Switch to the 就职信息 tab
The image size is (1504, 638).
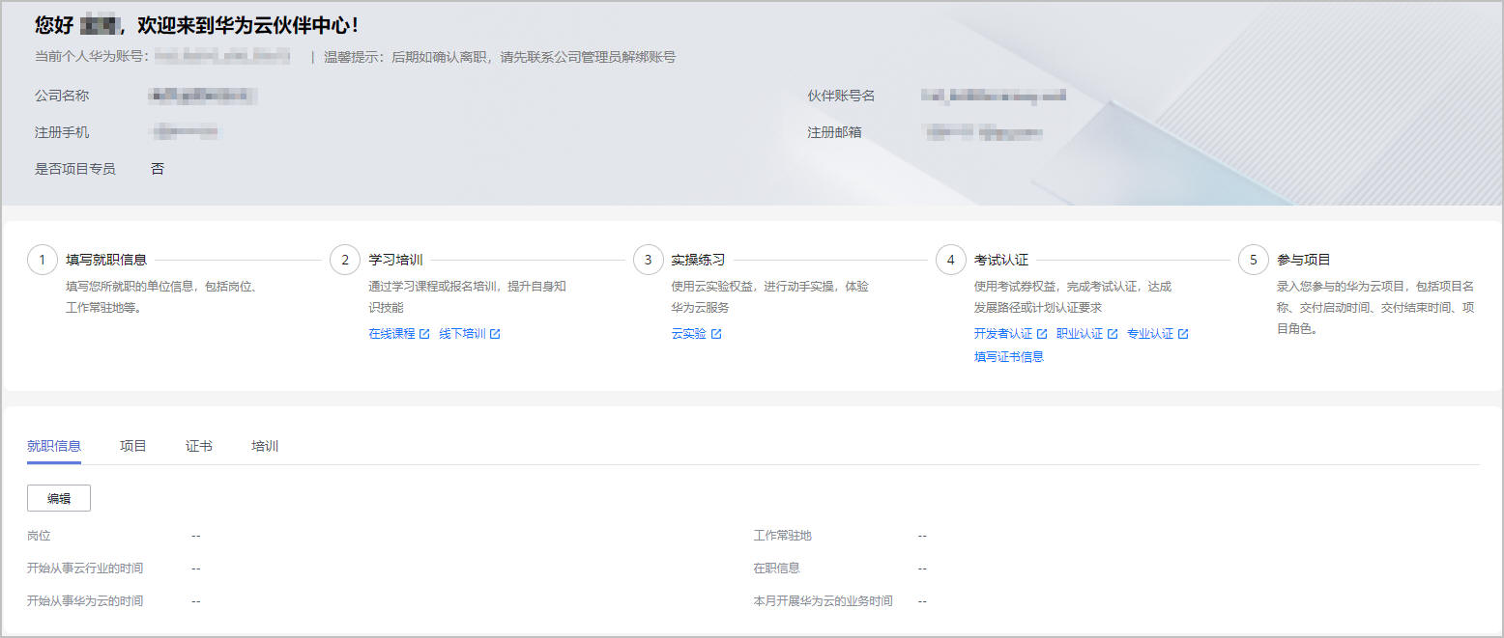54,446
